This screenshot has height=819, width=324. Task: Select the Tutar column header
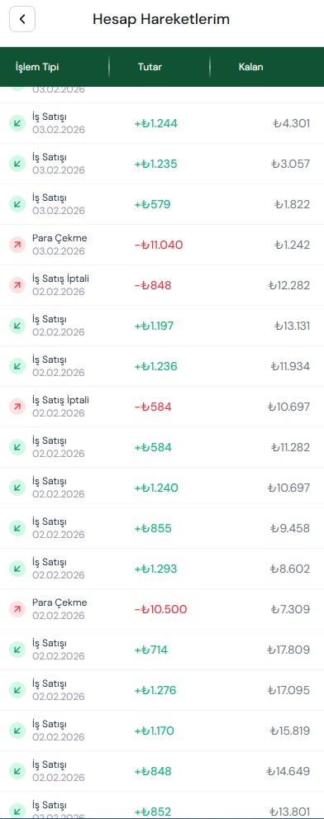point(150,67)
